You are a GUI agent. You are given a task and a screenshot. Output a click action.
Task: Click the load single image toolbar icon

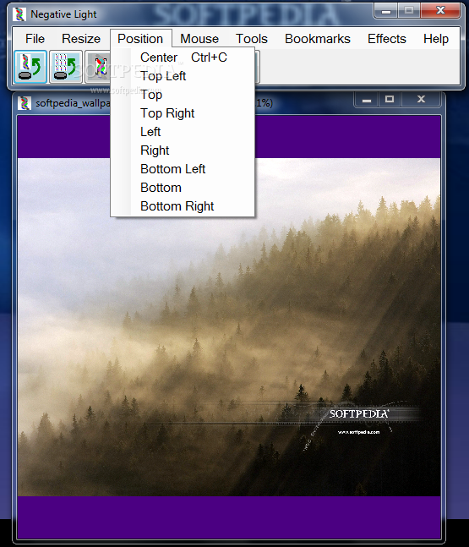[x=30, y=67]
